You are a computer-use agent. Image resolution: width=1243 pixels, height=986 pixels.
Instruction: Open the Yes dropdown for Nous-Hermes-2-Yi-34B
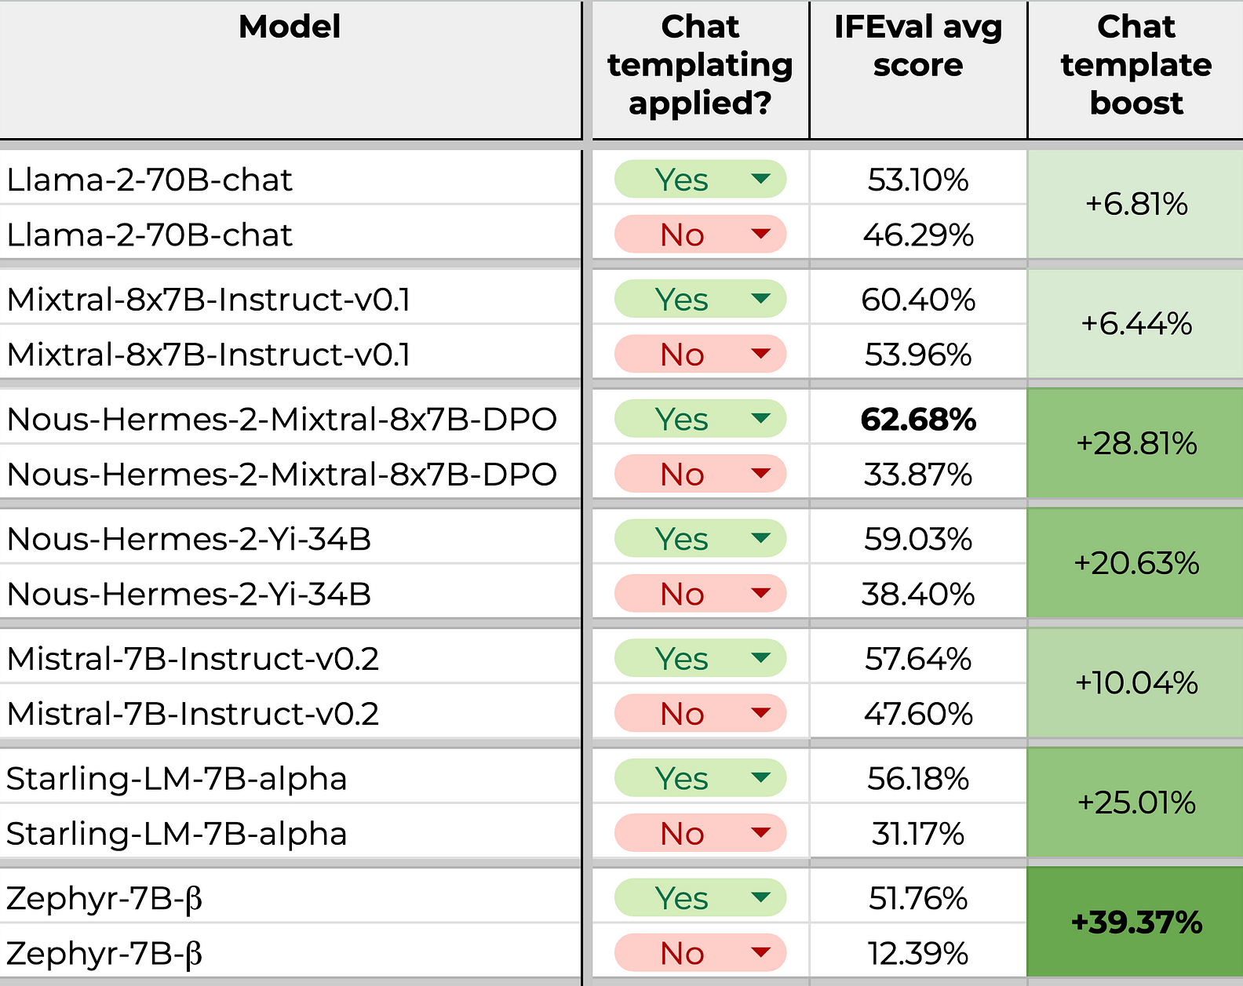click(700, 539)
